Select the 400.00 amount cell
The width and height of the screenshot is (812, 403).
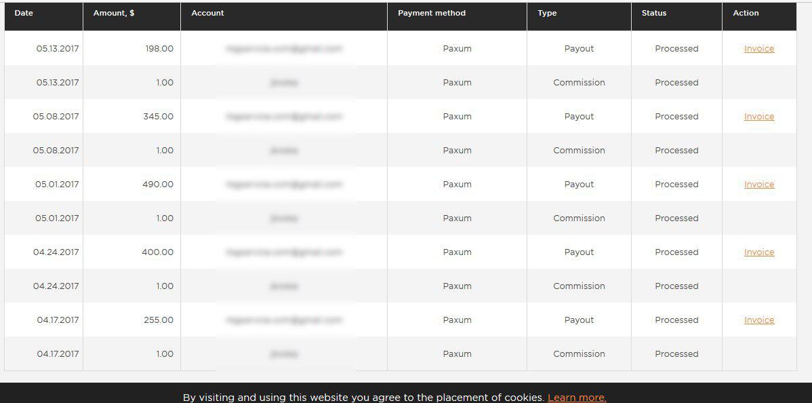pos(157,252)
